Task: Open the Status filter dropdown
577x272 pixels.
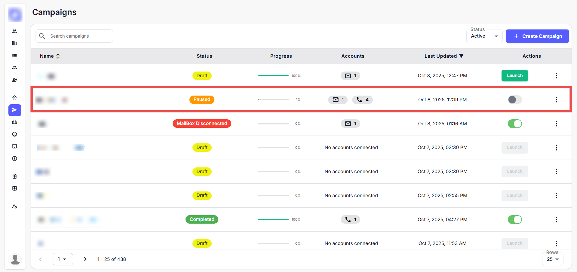Action: pyautogui.click(x=484, y=36)
